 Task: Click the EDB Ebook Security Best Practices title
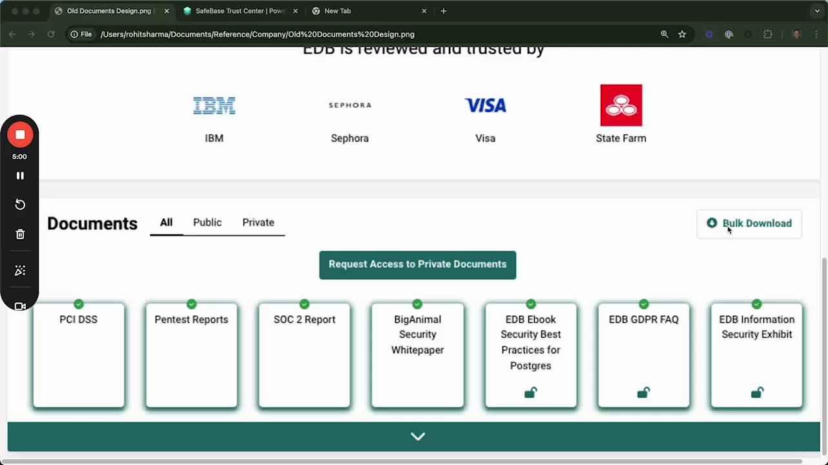pos(531,342)
